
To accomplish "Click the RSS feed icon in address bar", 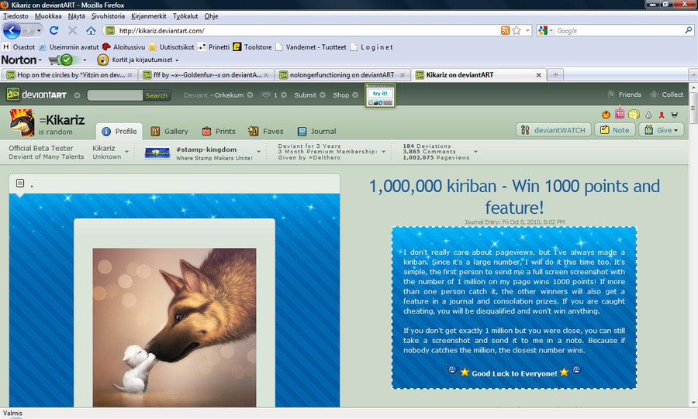I will coord(505,31).
